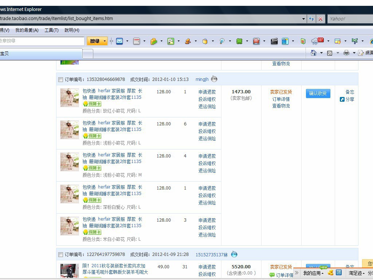Open dropdown beside weather icon
The image size is (373, 280).
pyautogui.click(x=328, y=41)
